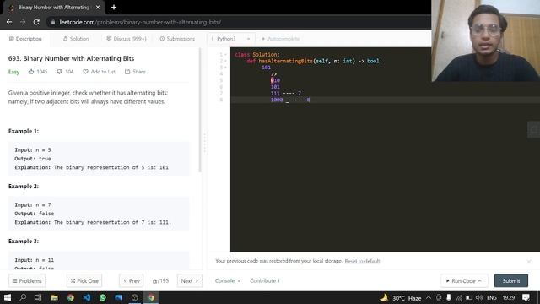Viewport: 540px width, 304px height.
Task: Open the notification center icon
Action: (x=526, y=298)
